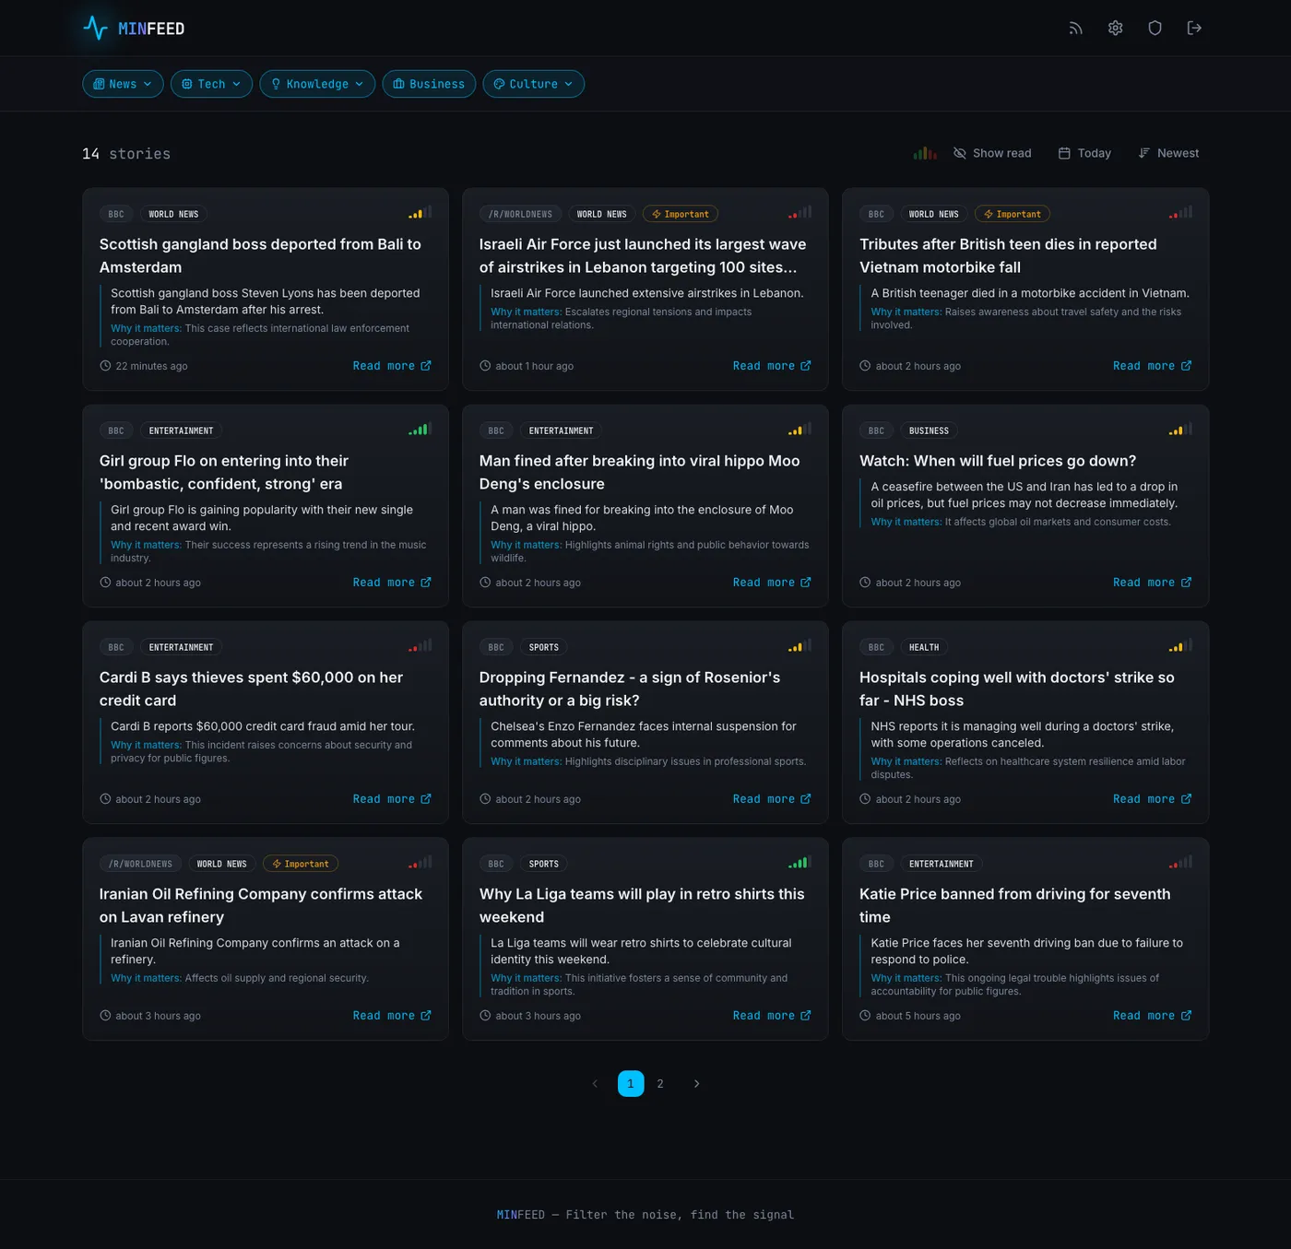
Task: Change the Newest sort order
Action: 1168,153
